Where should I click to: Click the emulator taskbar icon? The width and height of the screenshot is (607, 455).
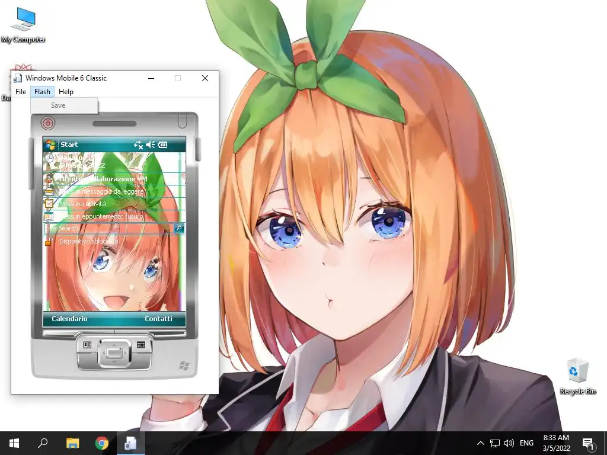click(131, 443)
